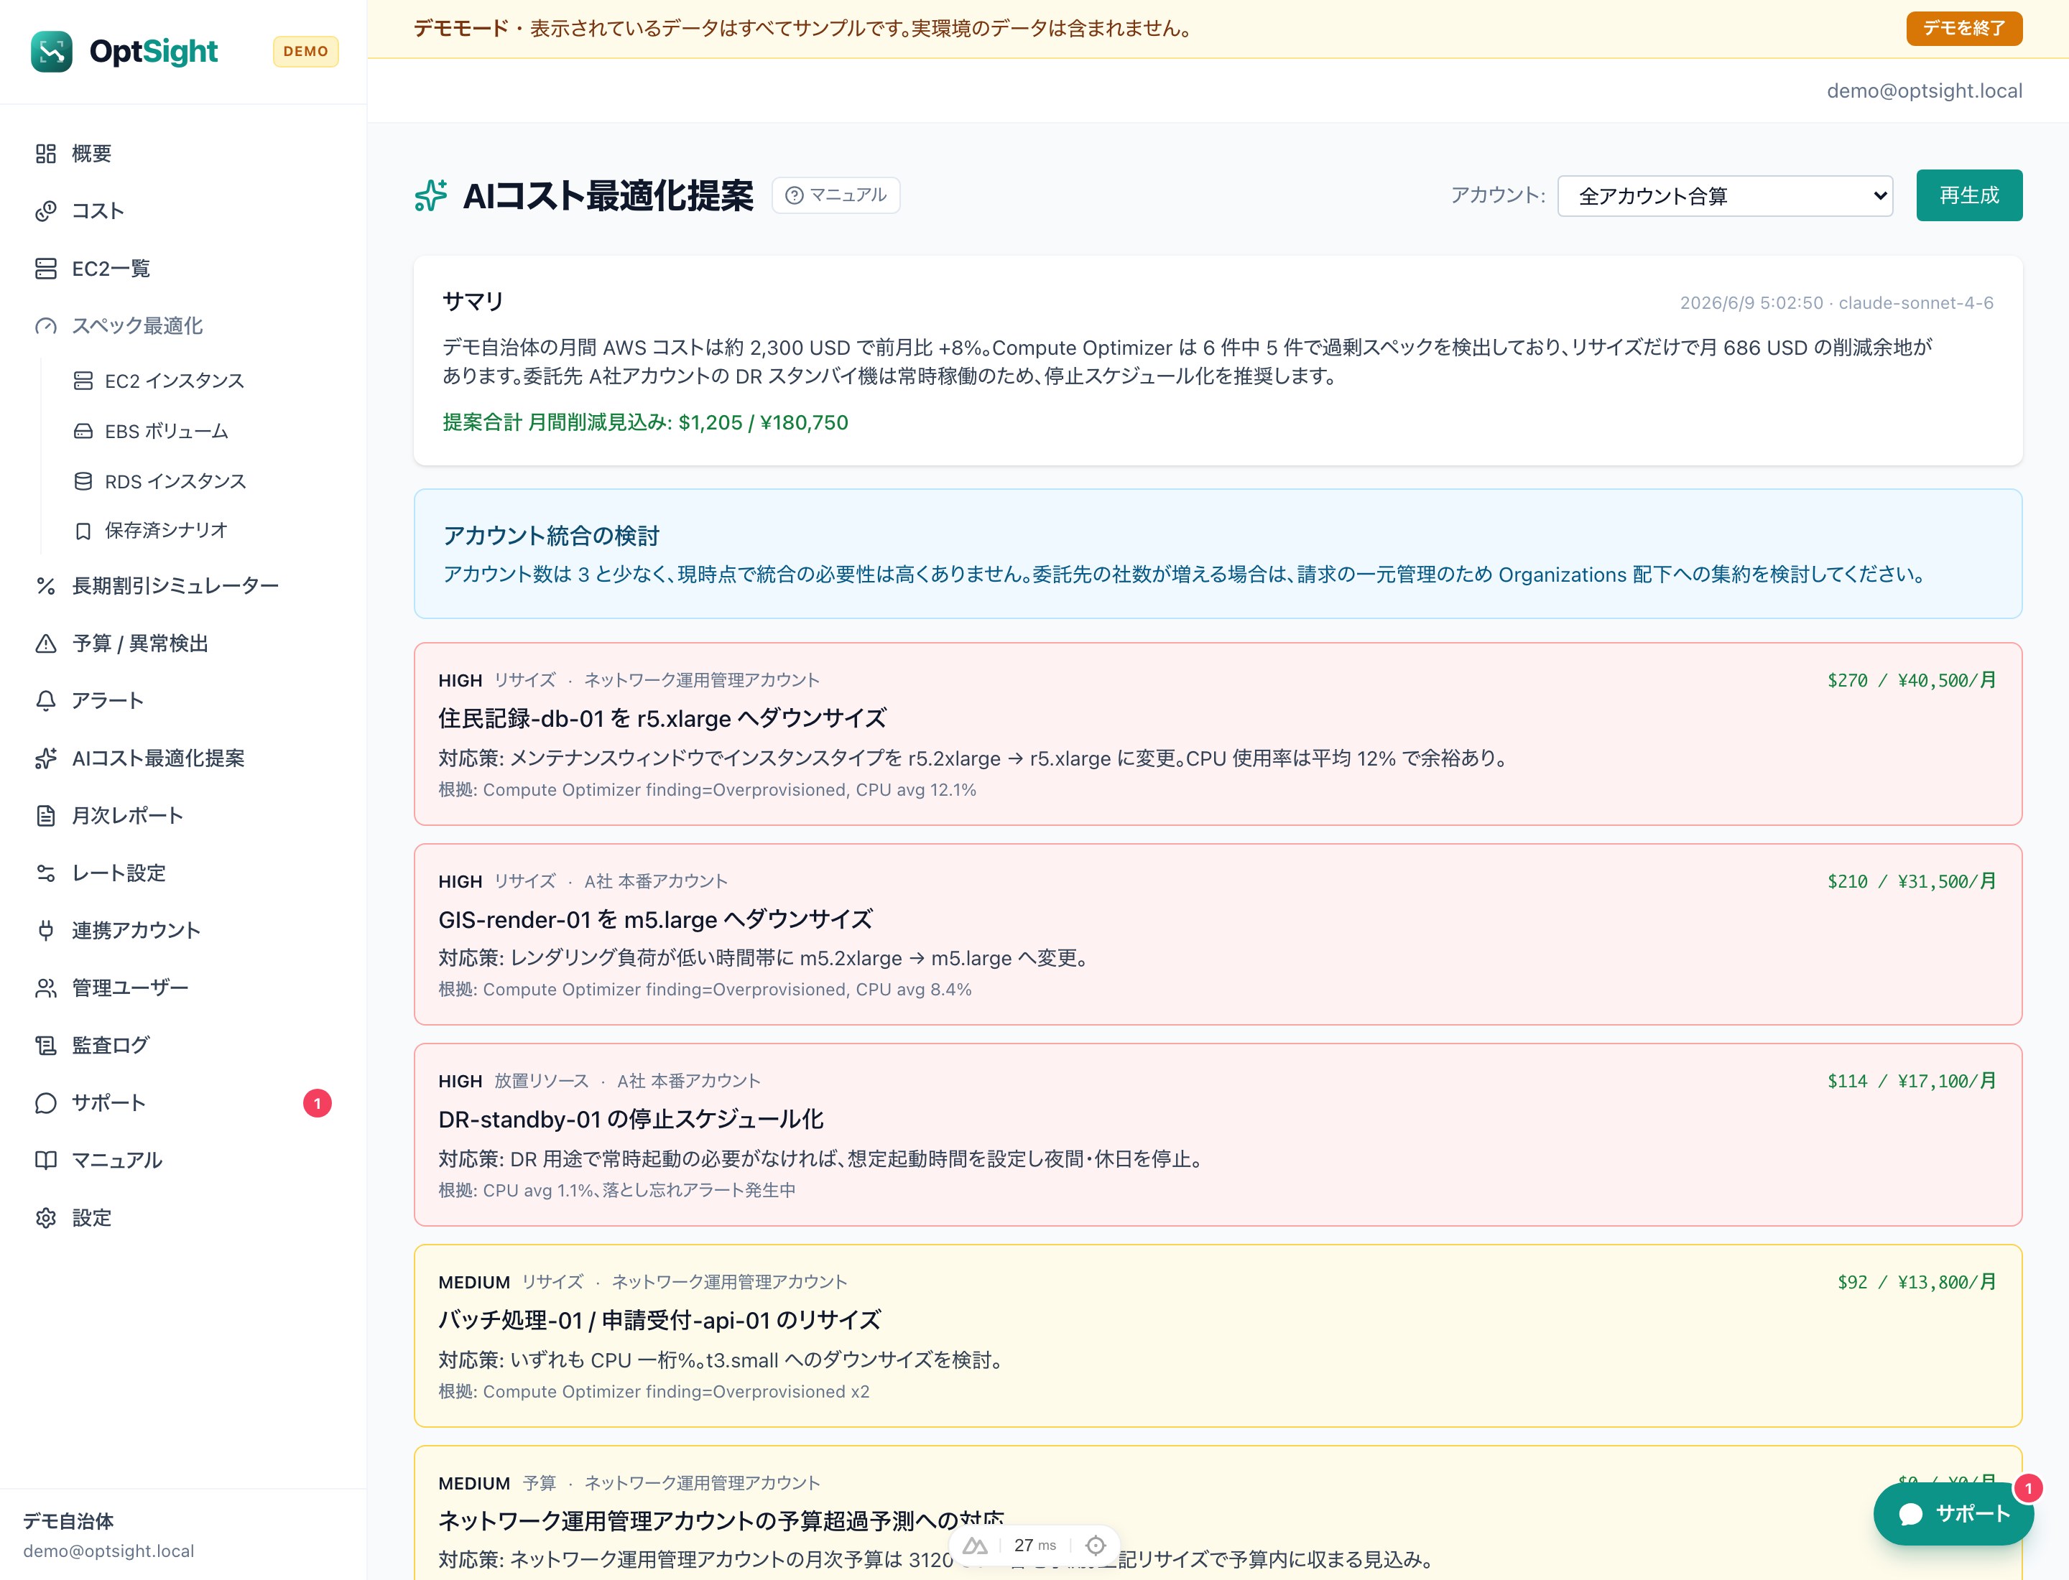Click the target icon in the ms toolbar
Viewport: 2069px width, 1580px height.
point(1095,1546)
